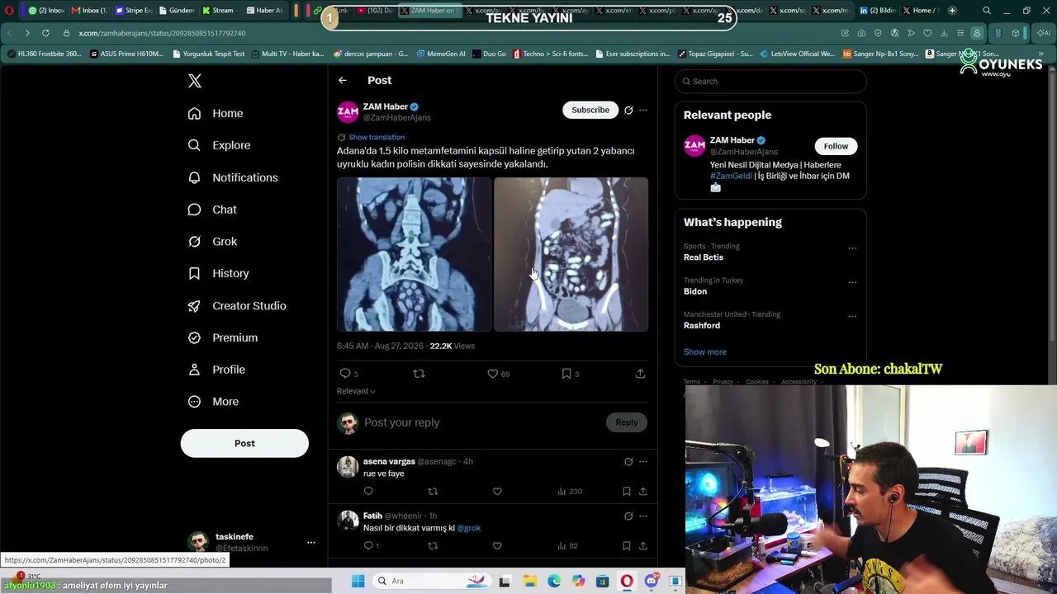Click the Subscribe button
This screenshot has width=1057, height=594.
coord(590,110)
